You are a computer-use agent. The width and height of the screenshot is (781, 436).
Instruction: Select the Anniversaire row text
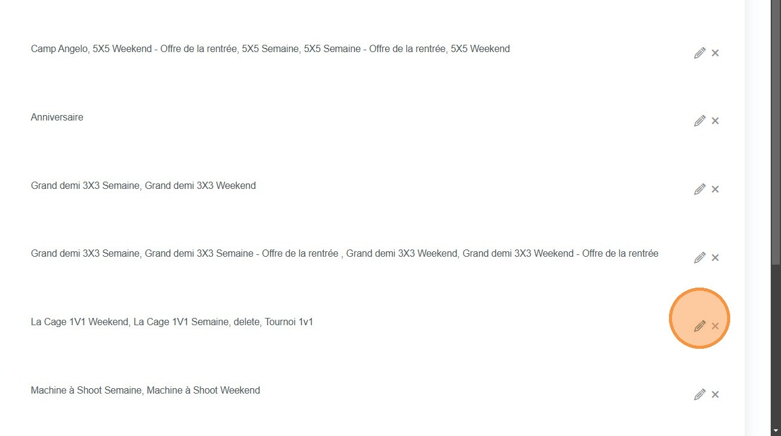click(57, 117)
